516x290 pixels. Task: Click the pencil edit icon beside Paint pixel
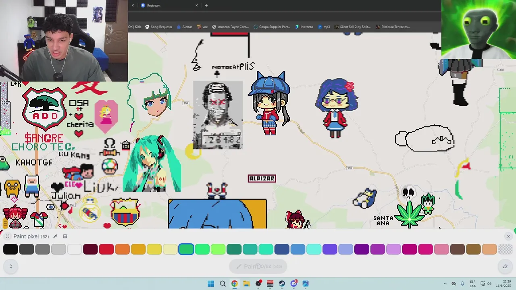55,236
